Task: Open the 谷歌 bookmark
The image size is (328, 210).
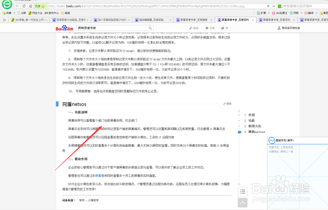Action: pos(22,13)
